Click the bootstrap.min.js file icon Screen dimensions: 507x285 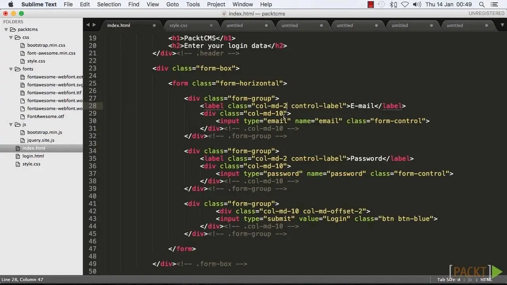(x=23, y=132)
